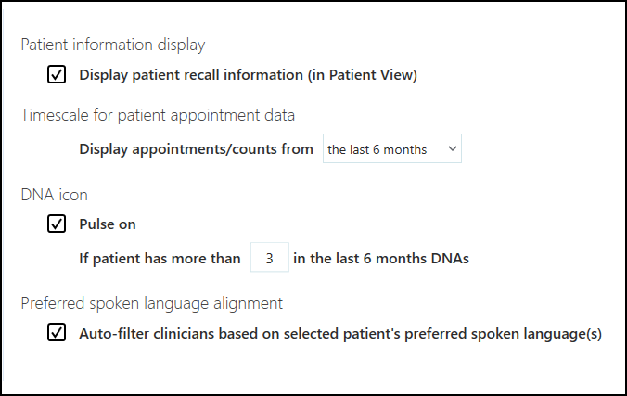Viewport: 627px width, 396px height.
Task: Disable the Pulse on checkbox
Action: 57,224
